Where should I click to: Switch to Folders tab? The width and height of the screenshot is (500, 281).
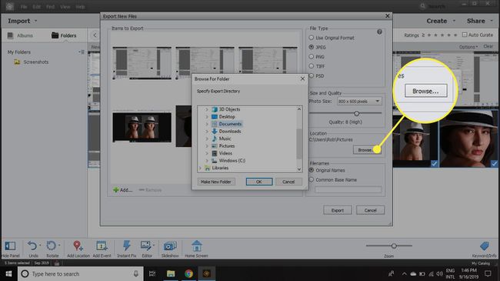64,35
